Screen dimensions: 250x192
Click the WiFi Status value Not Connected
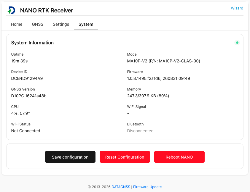click(26, 131)
